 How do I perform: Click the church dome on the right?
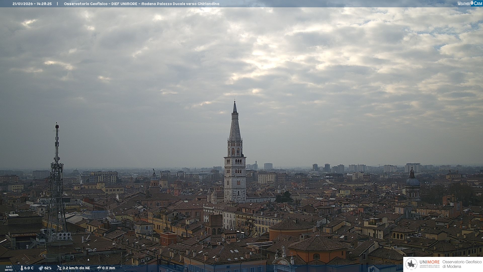click(x=412, y=181)
